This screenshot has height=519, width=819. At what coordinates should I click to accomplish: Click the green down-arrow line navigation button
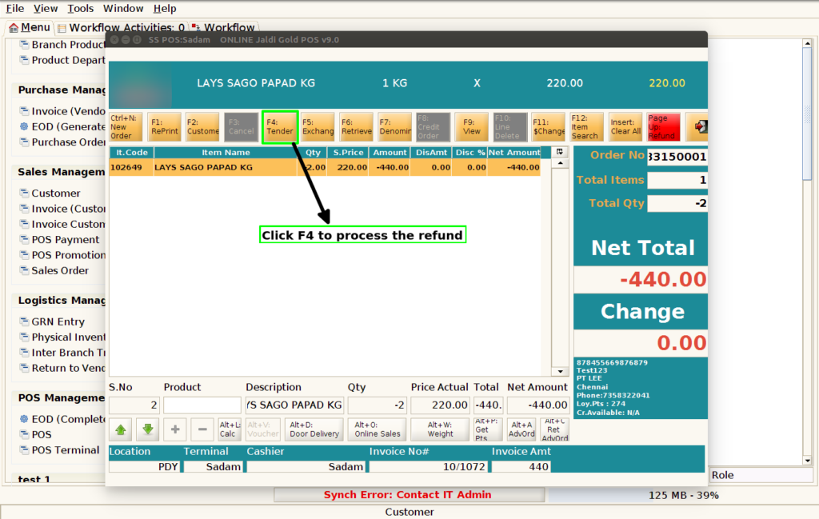tap(148, 429)
